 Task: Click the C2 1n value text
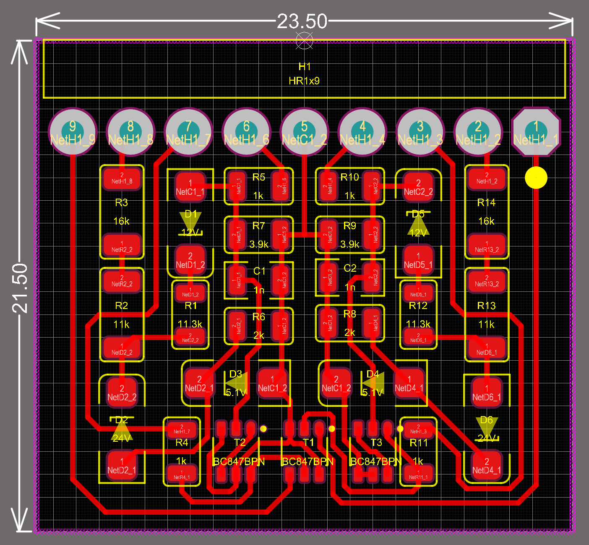350,287
